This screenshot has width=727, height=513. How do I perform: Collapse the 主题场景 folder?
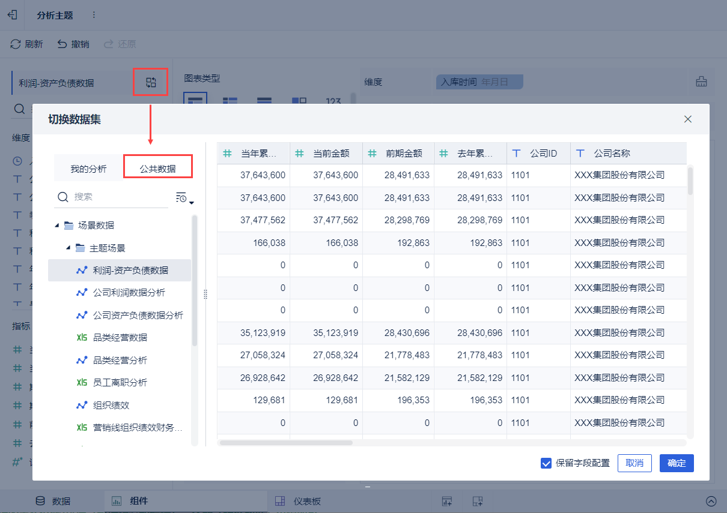(x=68, y=248)
